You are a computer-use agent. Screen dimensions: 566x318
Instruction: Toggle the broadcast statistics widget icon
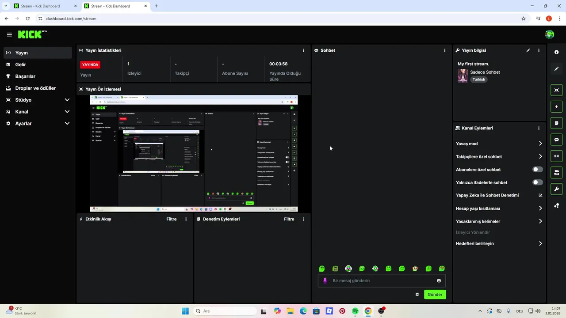[x=557, y=156]
